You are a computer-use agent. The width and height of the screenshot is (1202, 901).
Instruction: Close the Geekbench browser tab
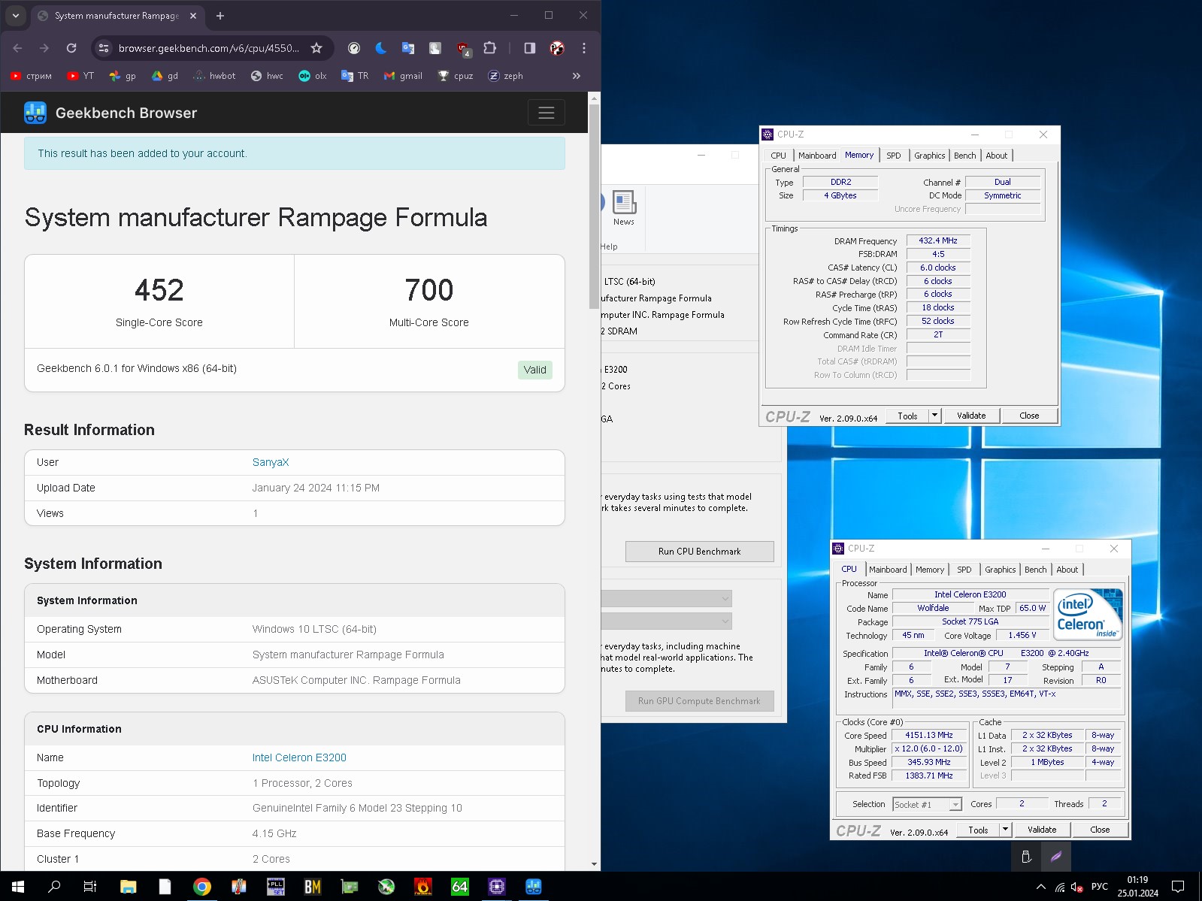click(193, 16)
